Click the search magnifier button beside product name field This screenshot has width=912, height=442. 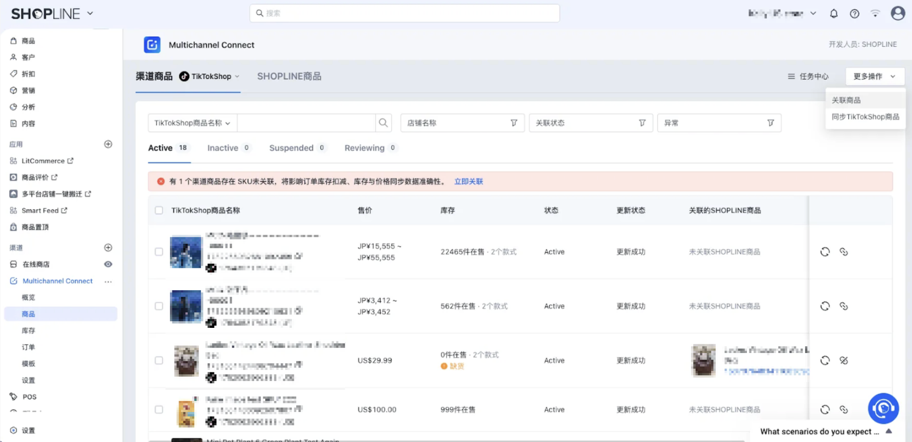(383, 123)
